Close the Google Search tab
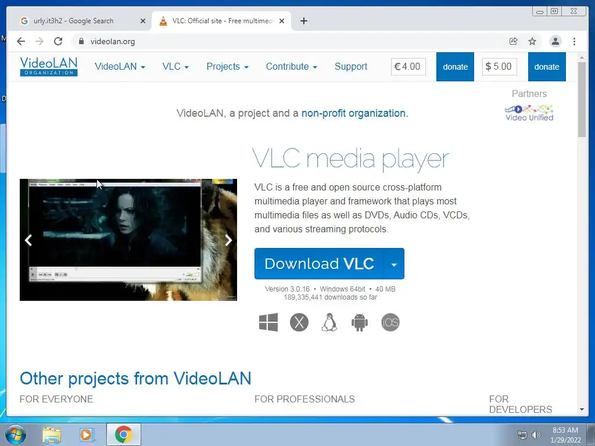The image size is (595, 446). click(x=143, y=21)
